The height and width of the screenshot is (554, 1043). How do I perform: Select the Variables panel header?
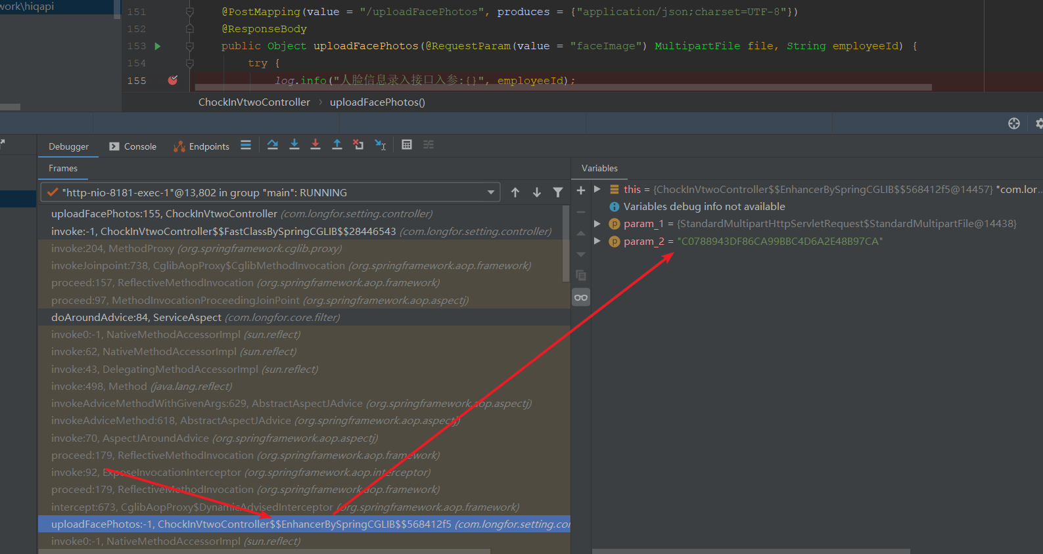point(599,169)
